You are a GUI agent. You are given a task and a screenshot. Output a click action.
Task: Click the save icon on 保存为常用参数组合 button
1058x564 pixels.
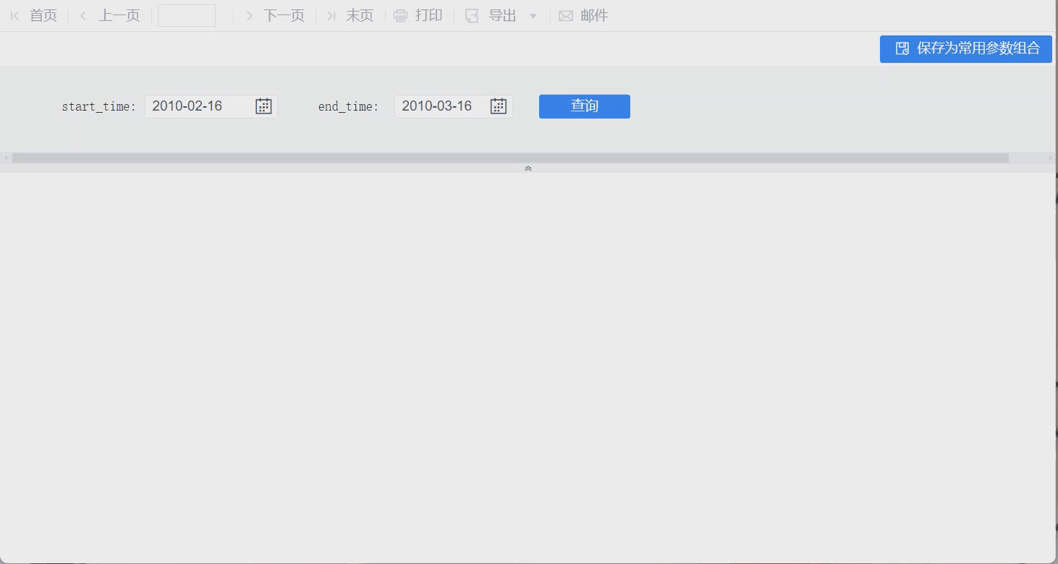coord(902,48)
